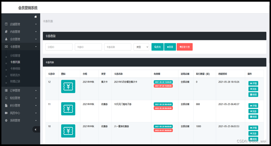The width and height of the screenshot is (271, 146).
Task: Click creation time 2021-05-28 18:10:26
Action: [x=229, y=82]
